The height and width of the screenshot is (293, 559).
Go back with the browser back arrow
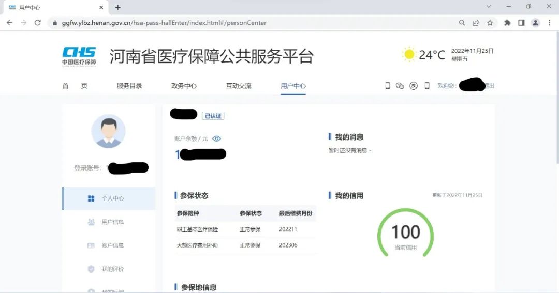pyautogui.click(x=10, y=22)
